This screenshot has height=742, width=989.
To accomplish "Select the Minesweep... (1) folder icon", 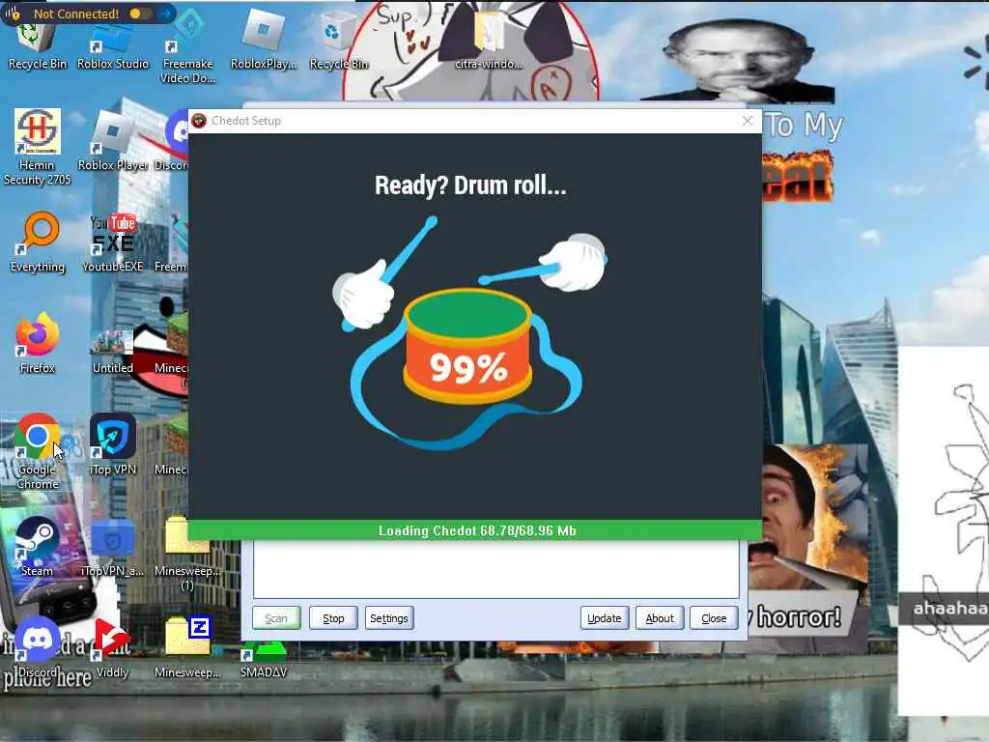I will 188,556.
